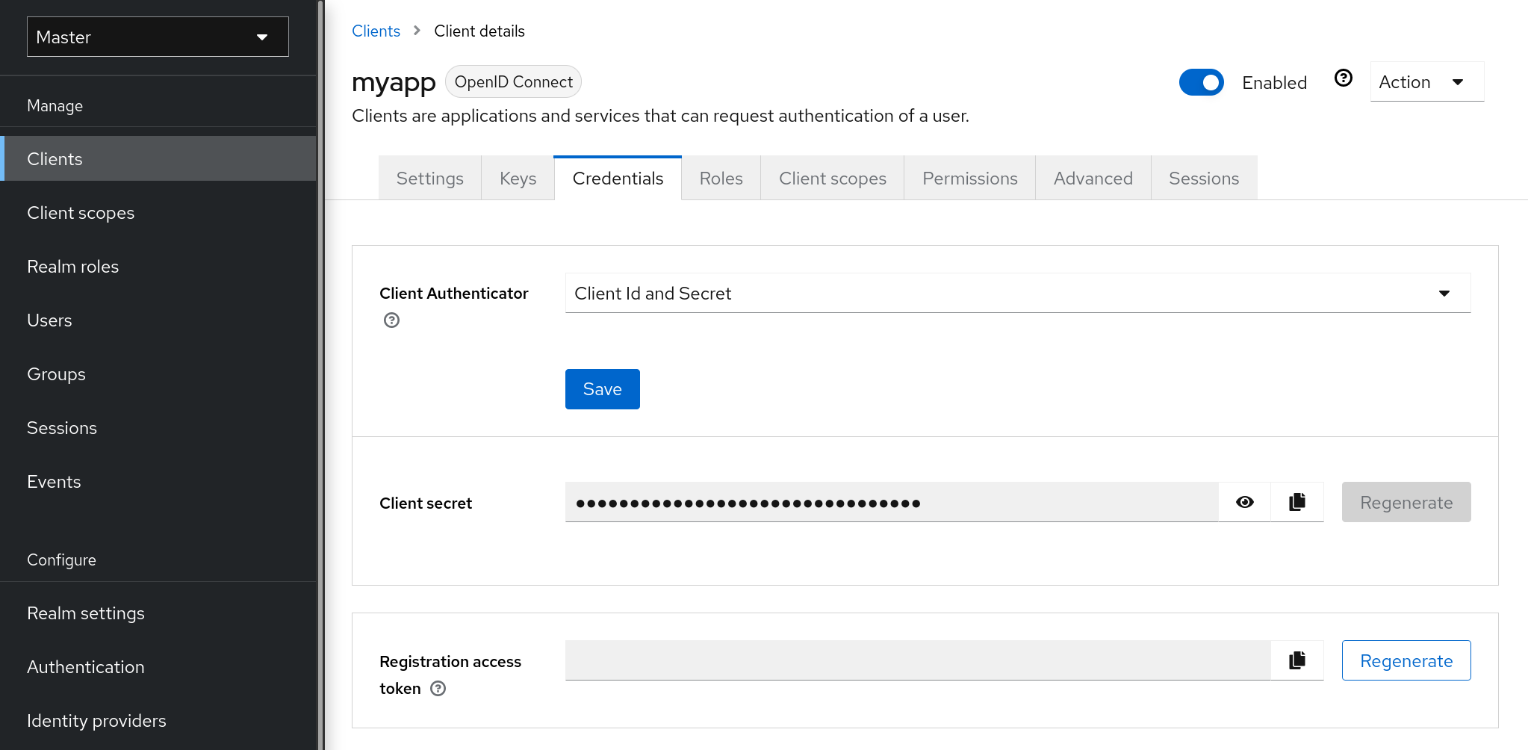The width and height of the screenshot is (1528, 750).
Task: Copy the client secret to clipboard
Action: point(1296,502)
